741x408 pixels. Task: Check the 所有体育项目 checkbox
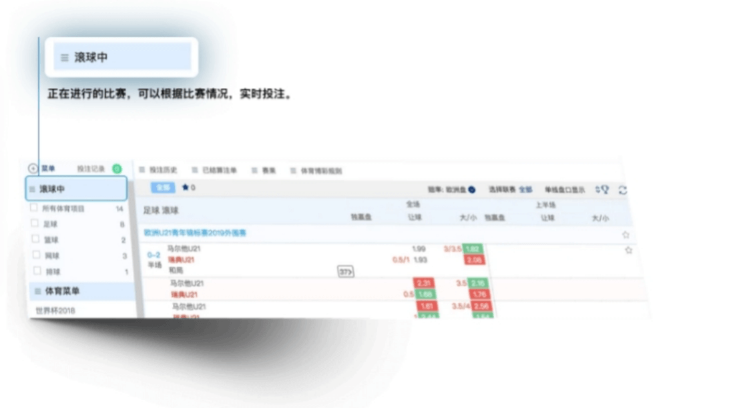point(35,208)
